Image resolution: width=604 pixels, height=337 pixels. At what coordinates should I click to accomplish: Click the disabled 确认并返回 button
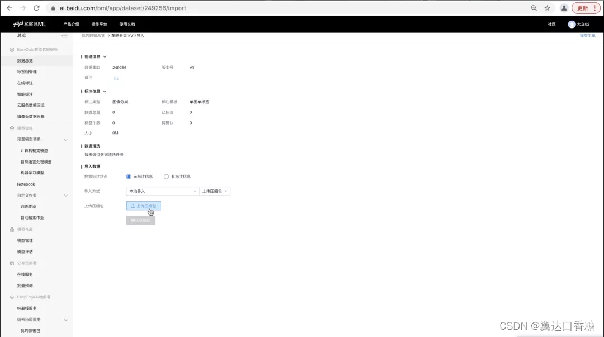(x=140, y=220)
